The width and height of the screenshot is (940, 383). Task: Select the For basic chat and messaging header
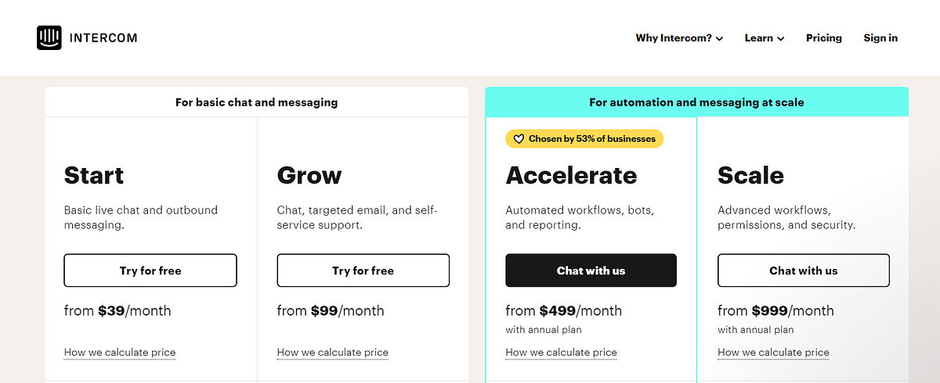[x=257, y=102]
